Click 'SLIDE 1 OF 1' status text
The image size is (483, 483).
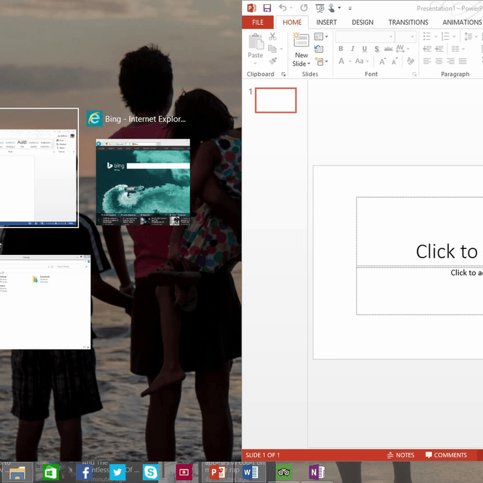click(x=263, y=455)
